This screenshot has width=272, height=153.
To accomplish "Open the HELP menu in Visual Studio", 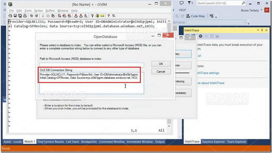I will click(x=182, y=10).
